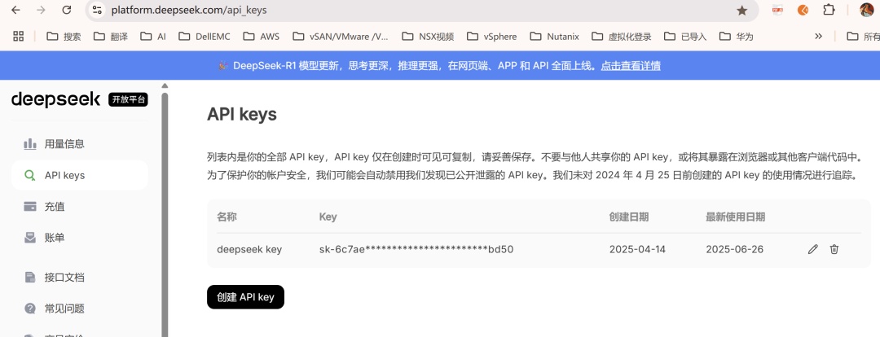This screenshot has width=880, height=337.
Task: Reload the page with the refresh icon
Action: point(66,10)
